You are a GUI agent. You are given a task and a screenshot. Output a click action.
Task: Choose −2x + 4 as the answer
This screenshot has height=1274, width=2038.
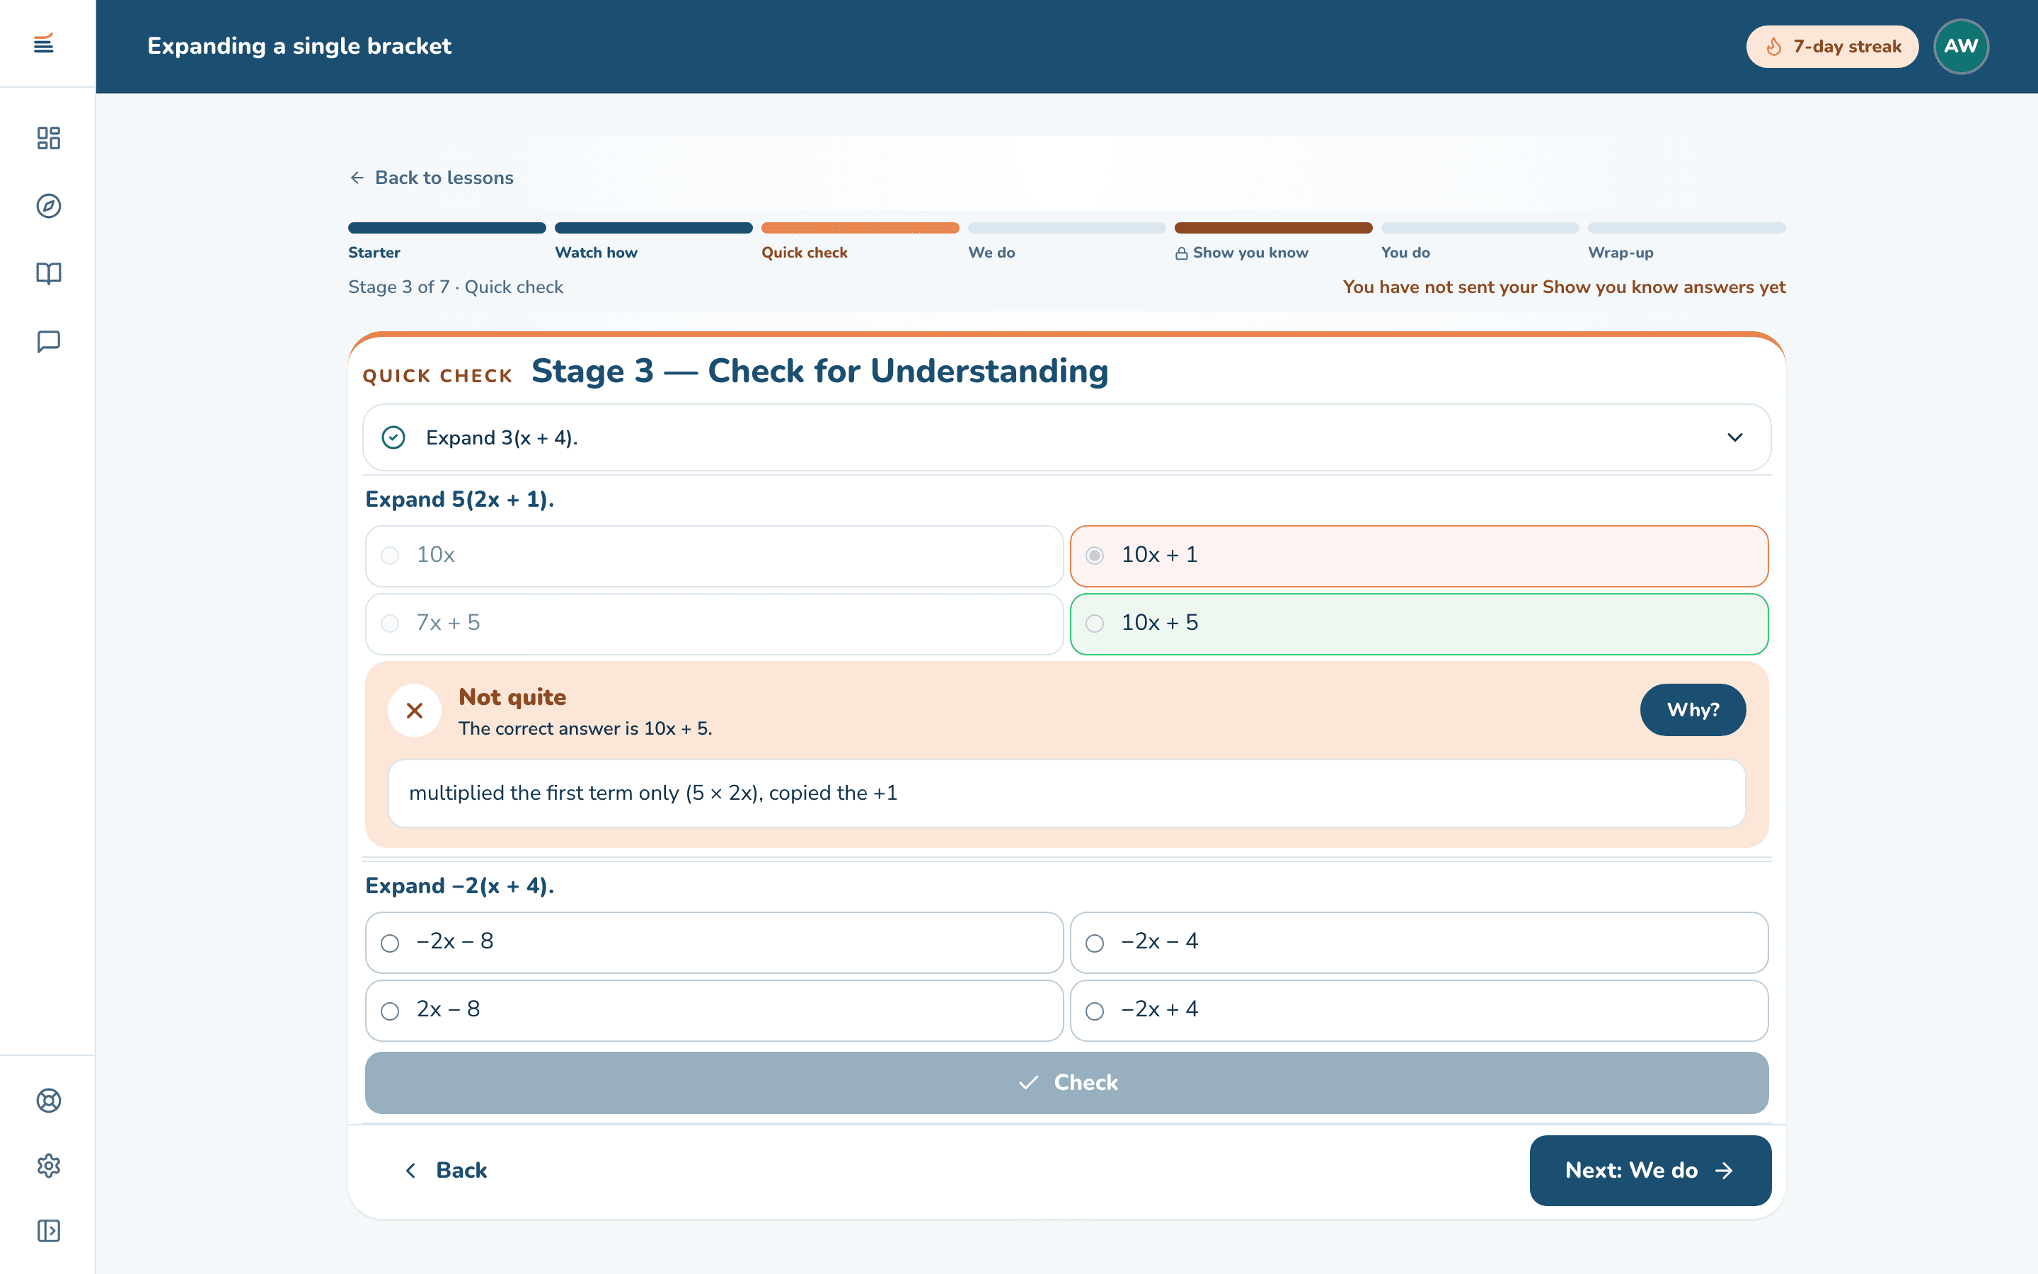[x=1419, y=1010]
